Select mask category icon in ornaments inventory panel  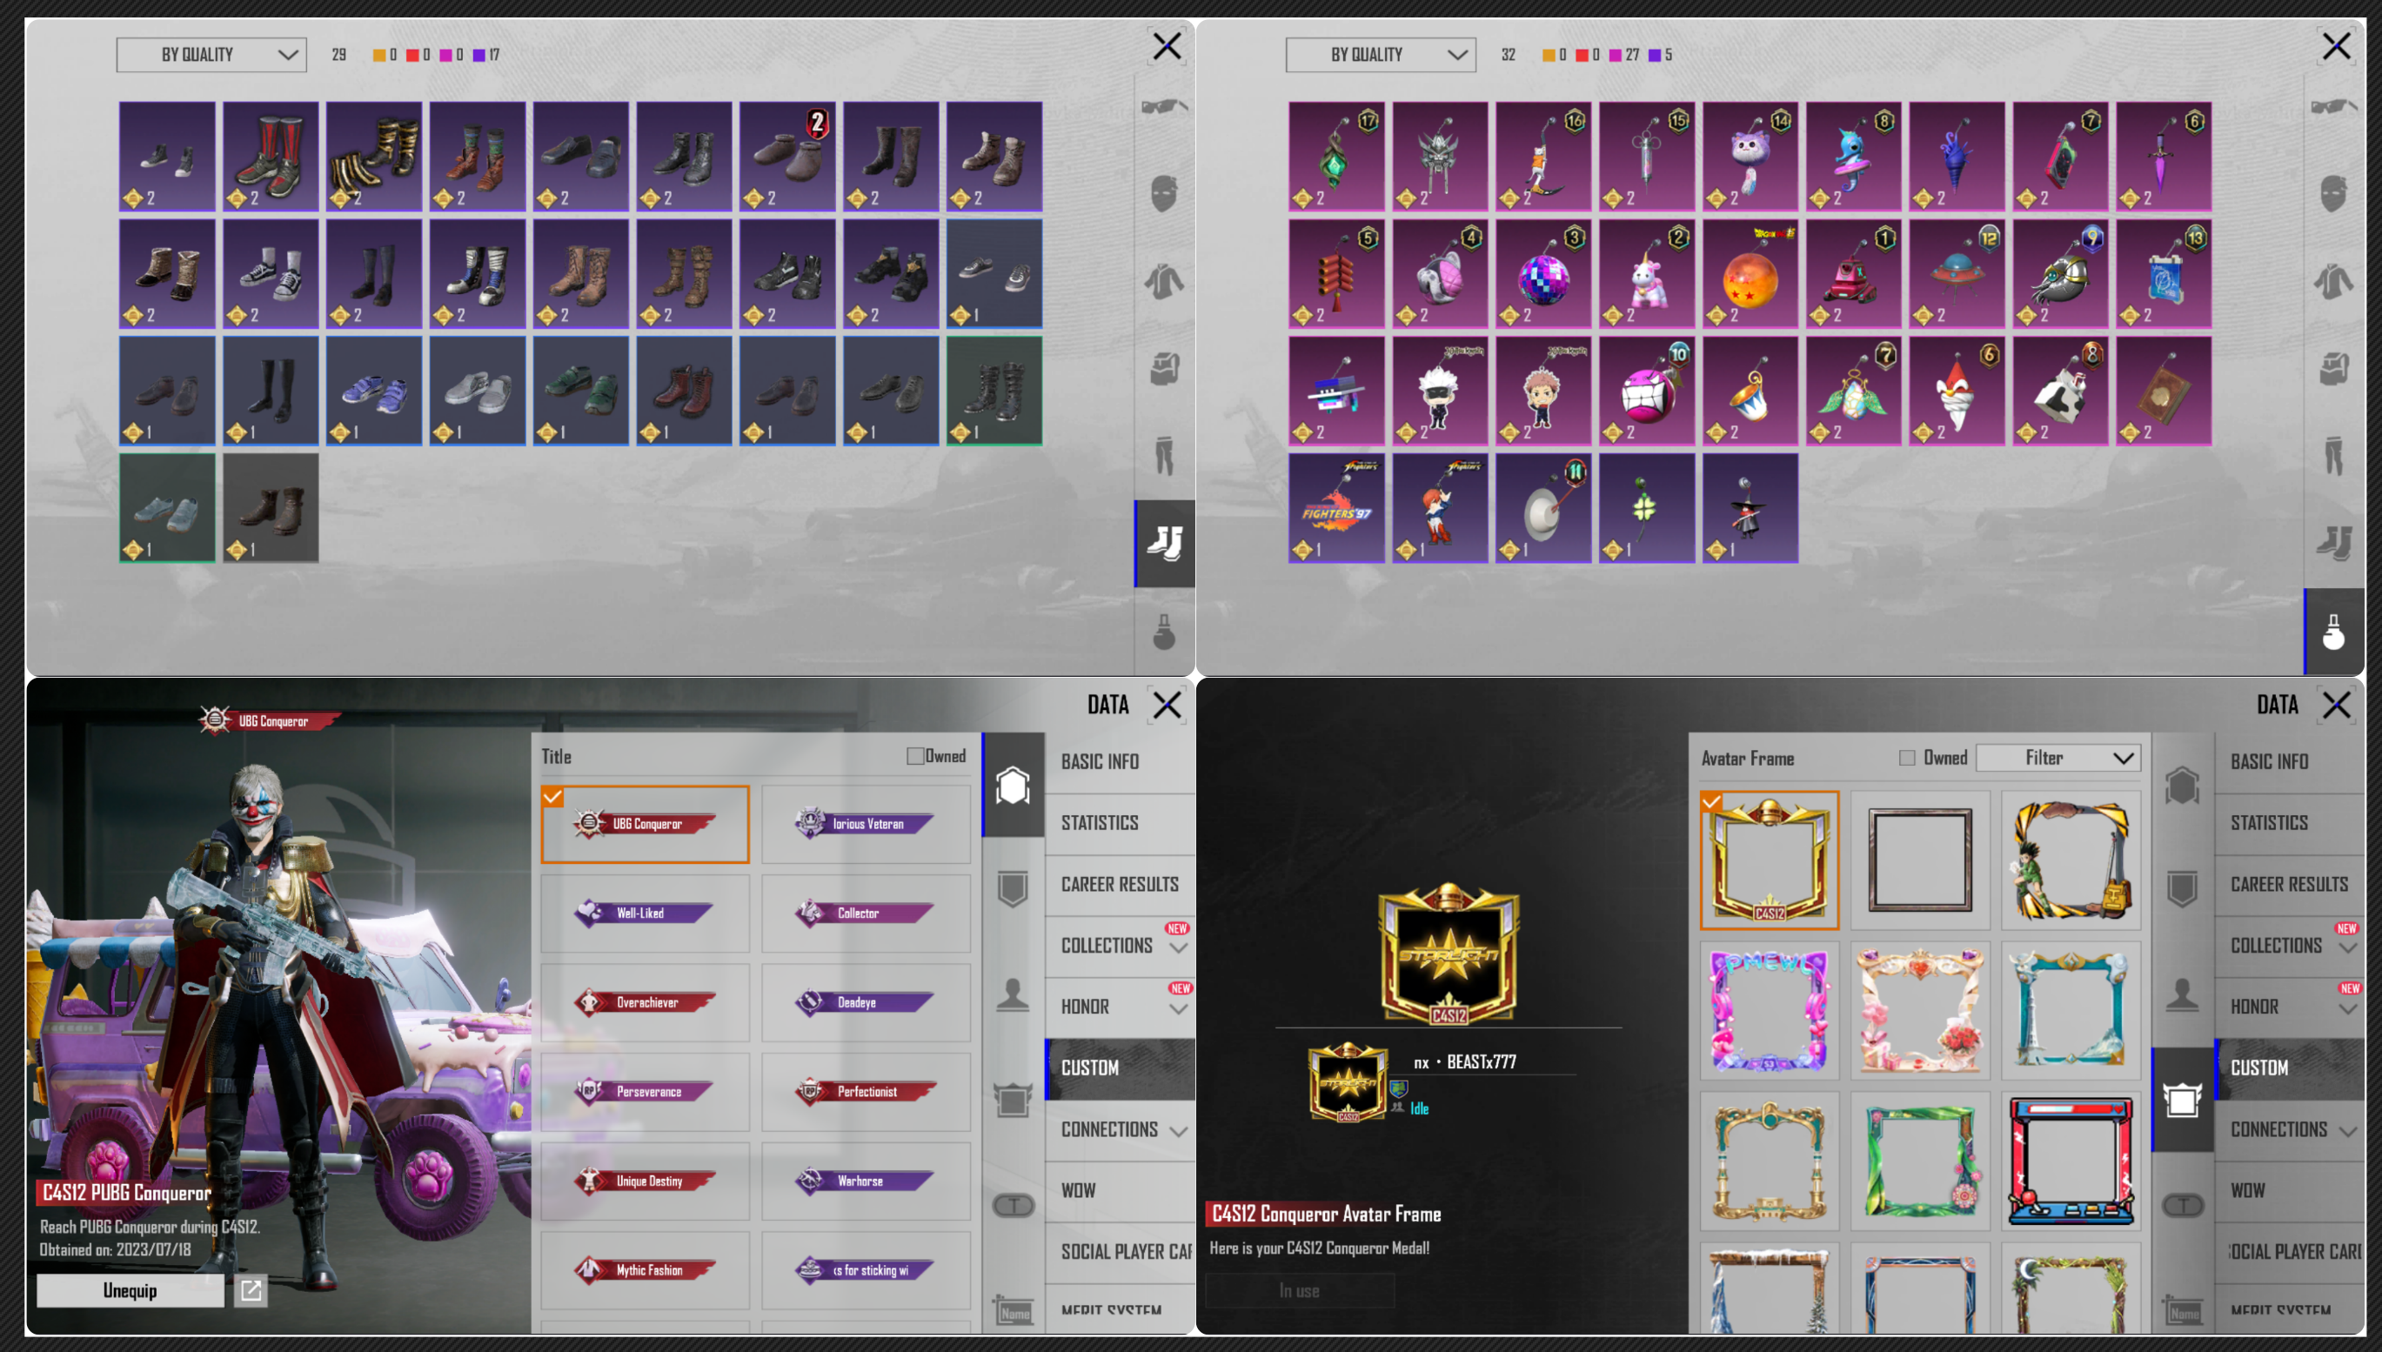point(2334,194)
